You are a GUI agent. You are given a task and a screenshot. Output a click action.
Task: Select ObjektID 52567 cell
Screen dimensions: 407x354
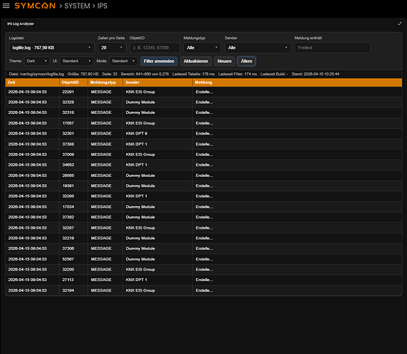(74, 259)
